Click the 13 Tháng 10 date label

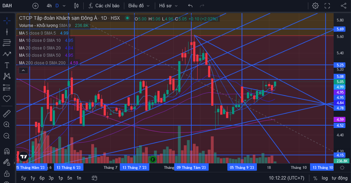(322, 167)
